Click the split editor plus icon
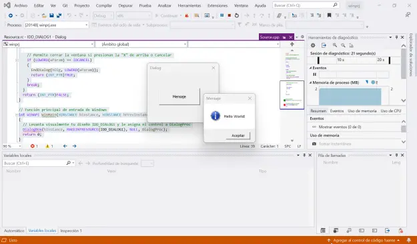417x244 pixels. click(292, 45)
